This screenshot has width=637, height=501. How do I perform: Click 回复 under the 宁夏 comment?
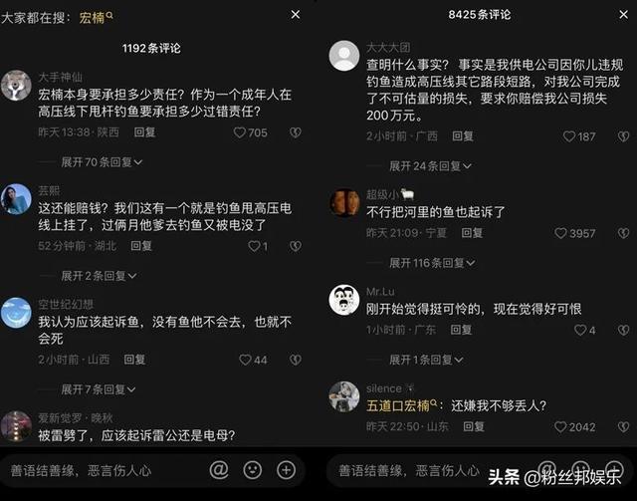[472, 233]
